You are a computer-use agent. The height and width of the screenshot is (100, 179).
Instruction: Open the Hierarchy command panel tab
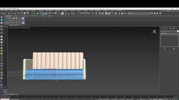point(168,28)
